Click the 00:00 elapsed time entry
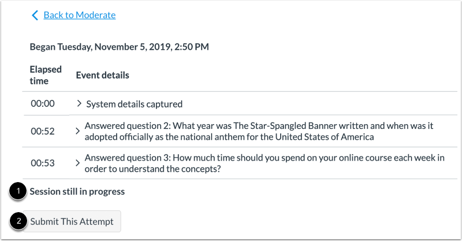This screenshot has width=462, height=241. [42, 104]
